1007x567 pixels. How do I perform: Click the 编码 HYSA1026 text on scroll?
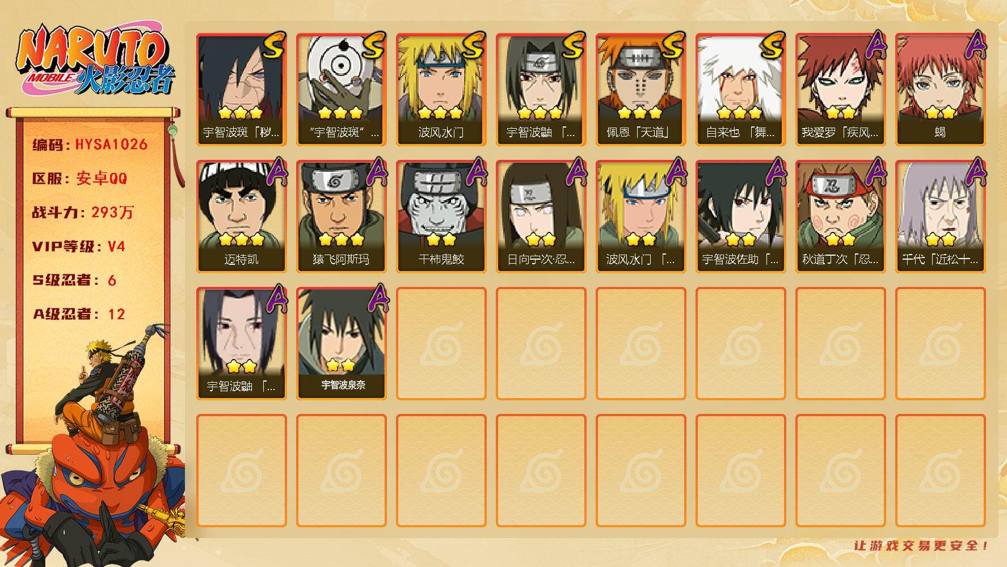pos(90,144)
